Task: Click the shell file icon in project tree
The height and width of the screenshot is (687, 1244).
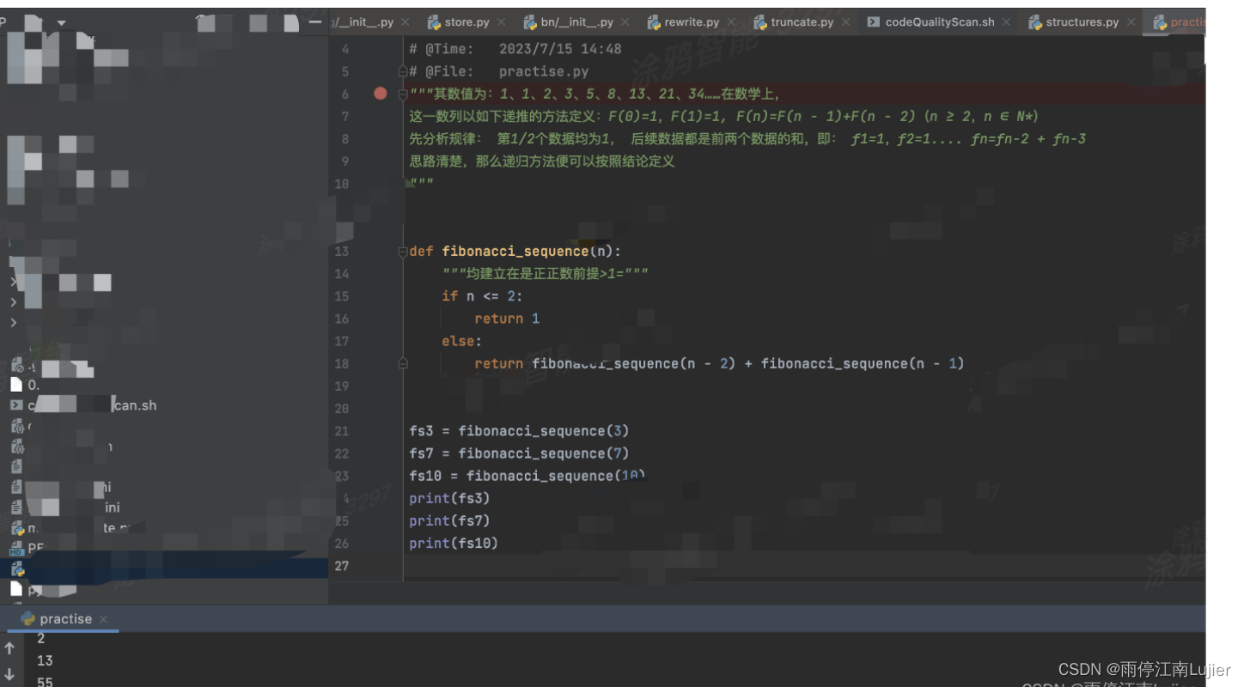Action: click(x=16, y=405)
